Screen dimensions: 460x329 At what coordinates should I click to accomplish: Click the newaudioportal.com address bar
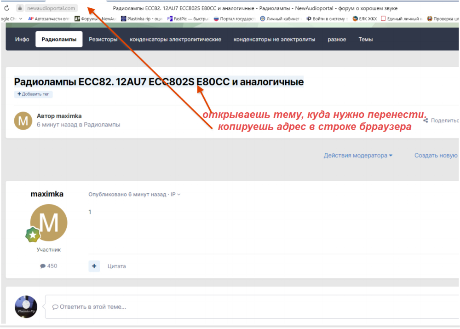point(51,8)
